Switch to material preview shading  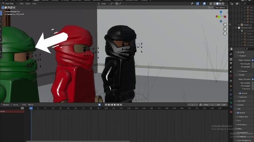(x=220, y=4)
